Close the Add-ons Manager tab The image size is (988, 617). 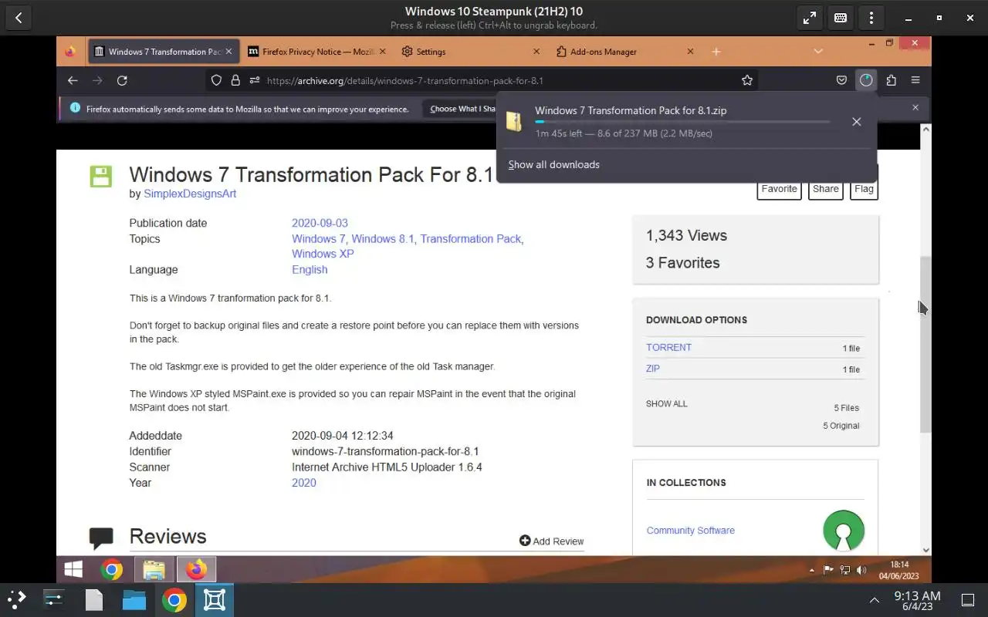tap(690, 52)
